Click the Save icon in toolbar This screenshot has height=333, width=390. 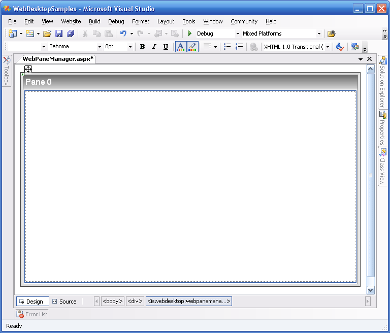click(59, 34)
